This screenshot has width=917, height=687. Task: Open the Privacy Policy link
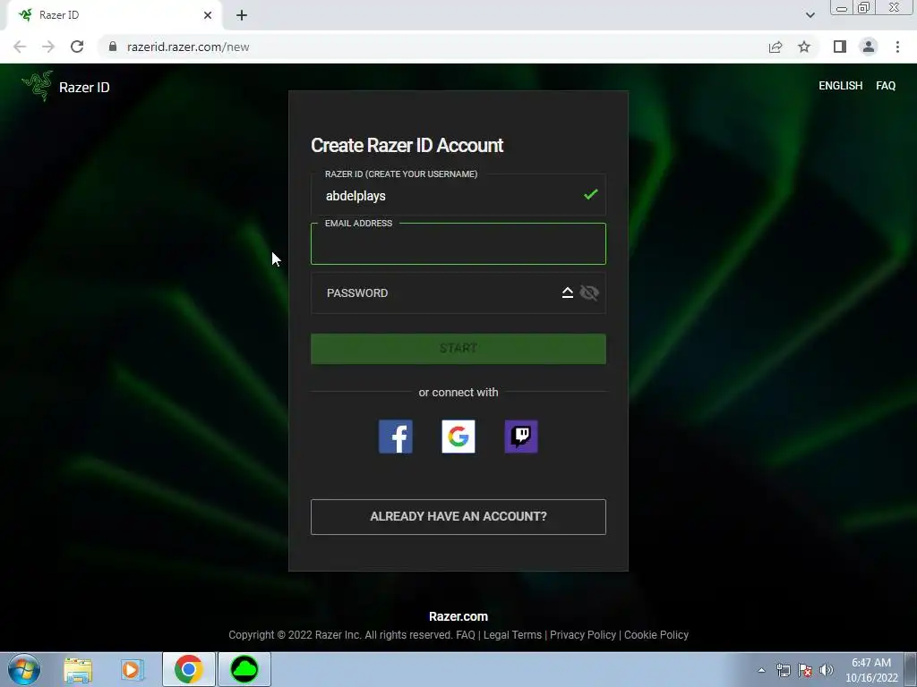pyautogui.click(x=583, y=635)
